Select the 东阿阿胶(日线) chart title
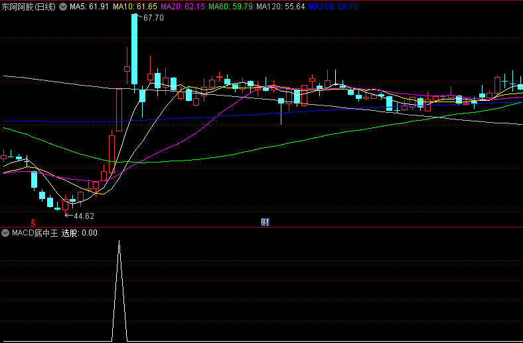The height and width of the screenshot is (343, 523). point(29,7)
